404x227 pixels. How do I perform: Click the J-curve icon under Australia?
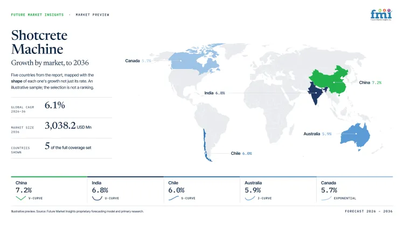coord(249,198)
